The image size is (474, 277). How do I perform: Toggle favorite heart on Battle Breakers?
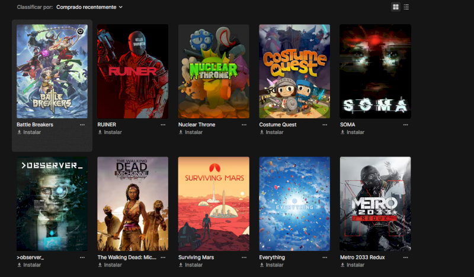[80, 31]
